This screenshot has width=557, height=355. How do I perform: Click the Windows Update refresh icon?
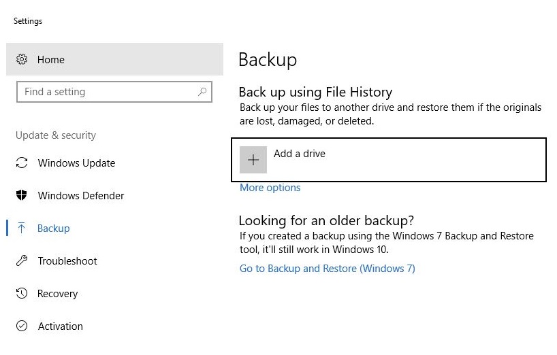click(x=22, y=163)
